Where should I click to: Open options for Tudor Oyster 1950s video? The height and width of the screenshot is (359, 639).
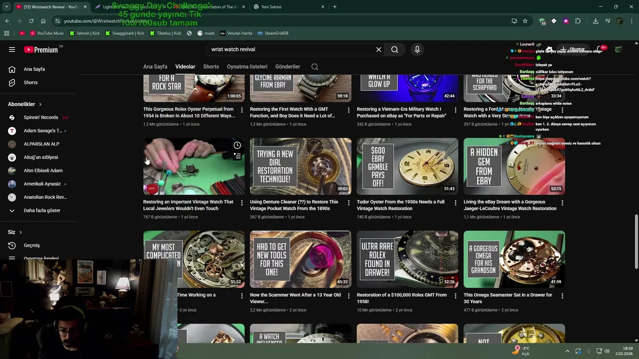455,202
